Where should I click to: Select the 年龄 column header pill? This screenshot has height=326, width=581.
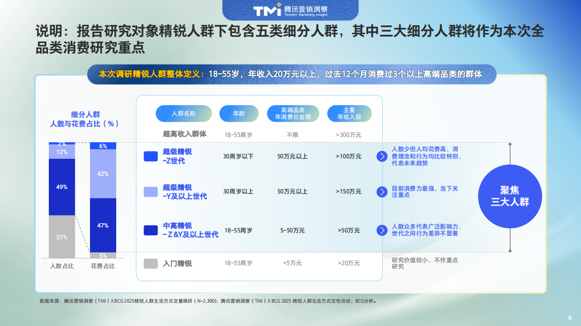(239, 113)
